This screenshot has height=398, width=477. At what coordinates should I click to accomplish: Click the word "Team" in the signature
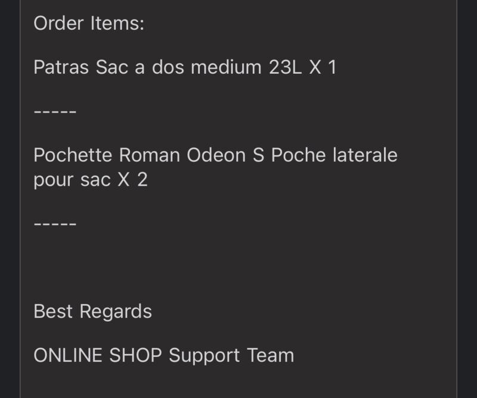point(271,355)
